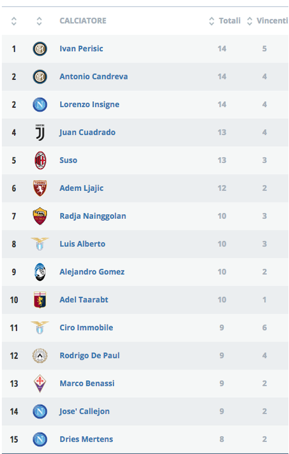Sort by the team column arrows

(x=39, y=21)
